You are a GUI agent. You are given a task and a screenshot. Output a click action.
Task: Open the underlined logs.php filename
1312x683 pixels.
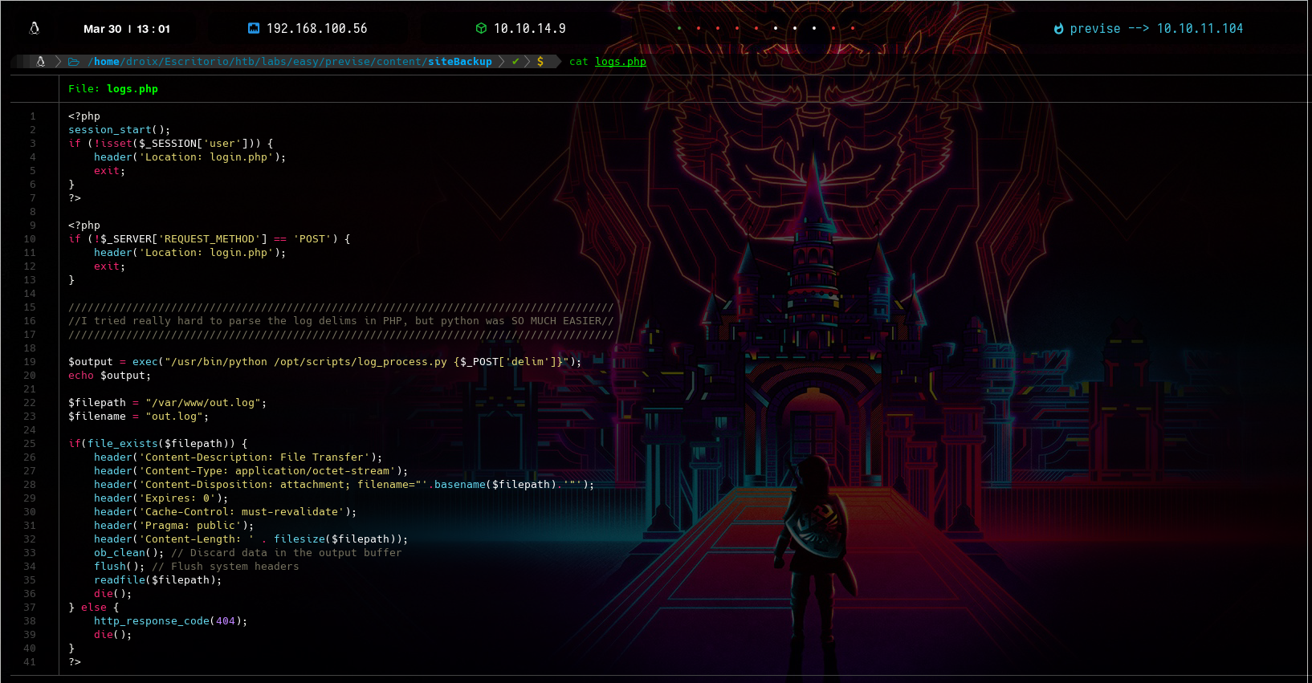pyautogui.click(x=620, y=62)
